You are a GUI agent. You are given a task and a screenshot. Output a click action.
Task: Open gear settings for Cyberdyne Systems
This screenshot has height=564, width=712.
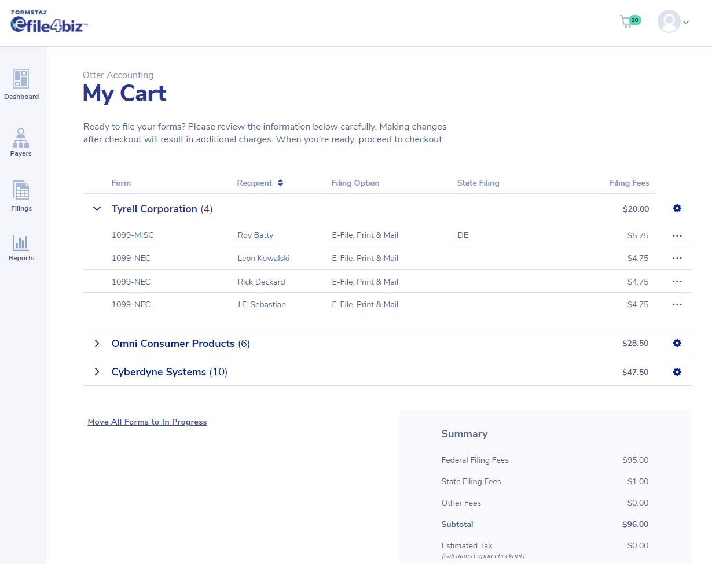coord(677,372)
